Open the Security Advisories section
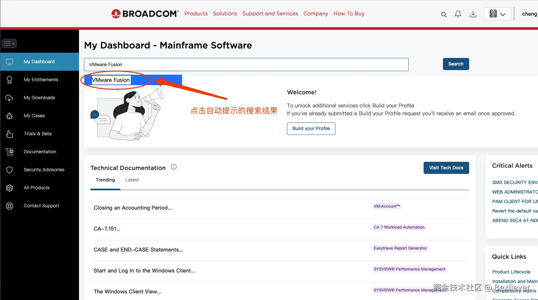Viewport: 538px width, 300px height. [44, 169]
